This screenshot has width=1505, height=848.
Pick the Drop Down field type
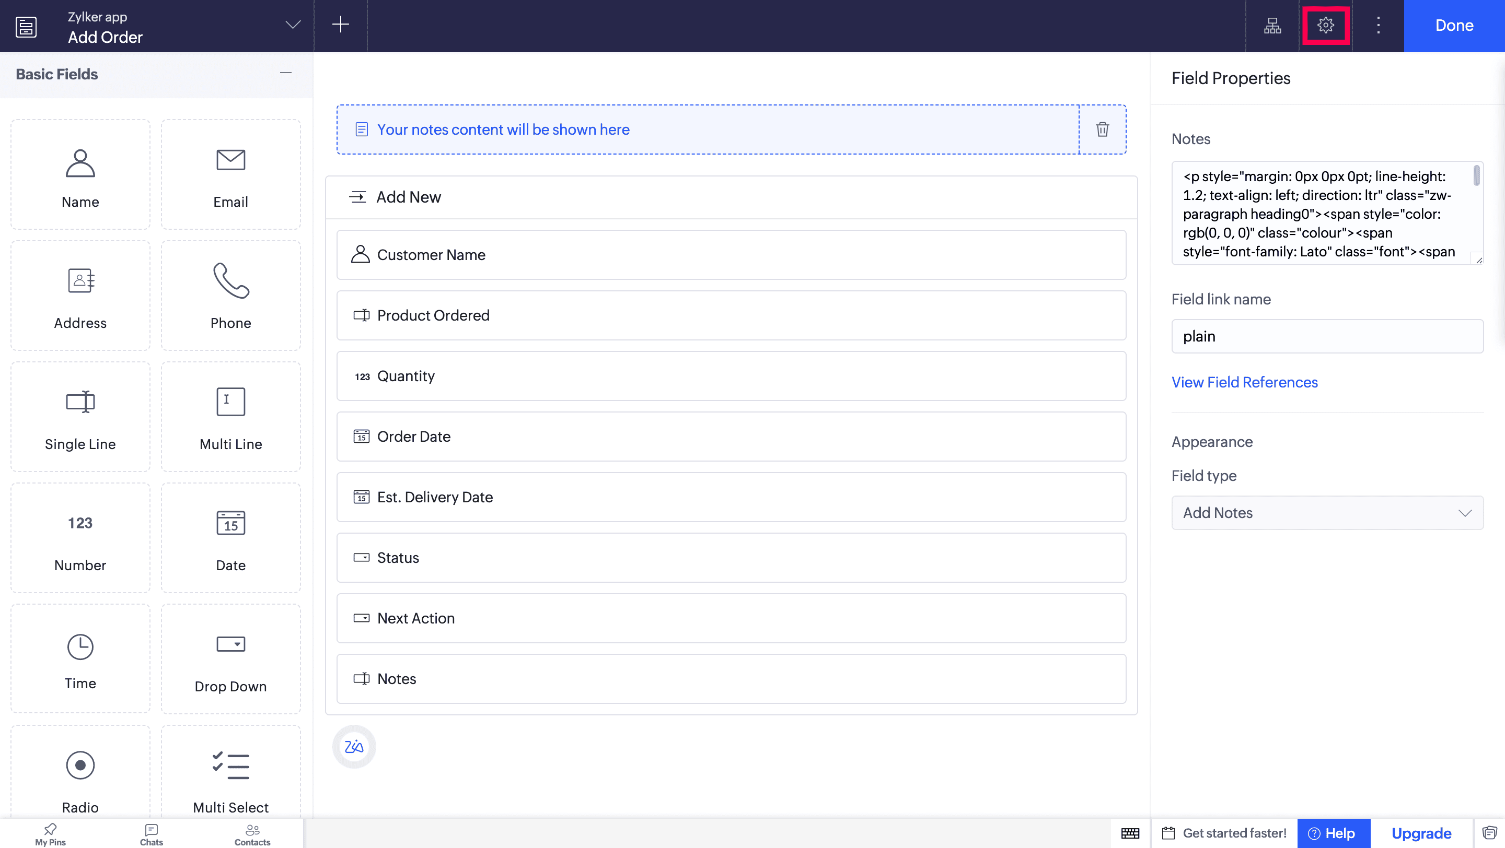click(230, 659)
